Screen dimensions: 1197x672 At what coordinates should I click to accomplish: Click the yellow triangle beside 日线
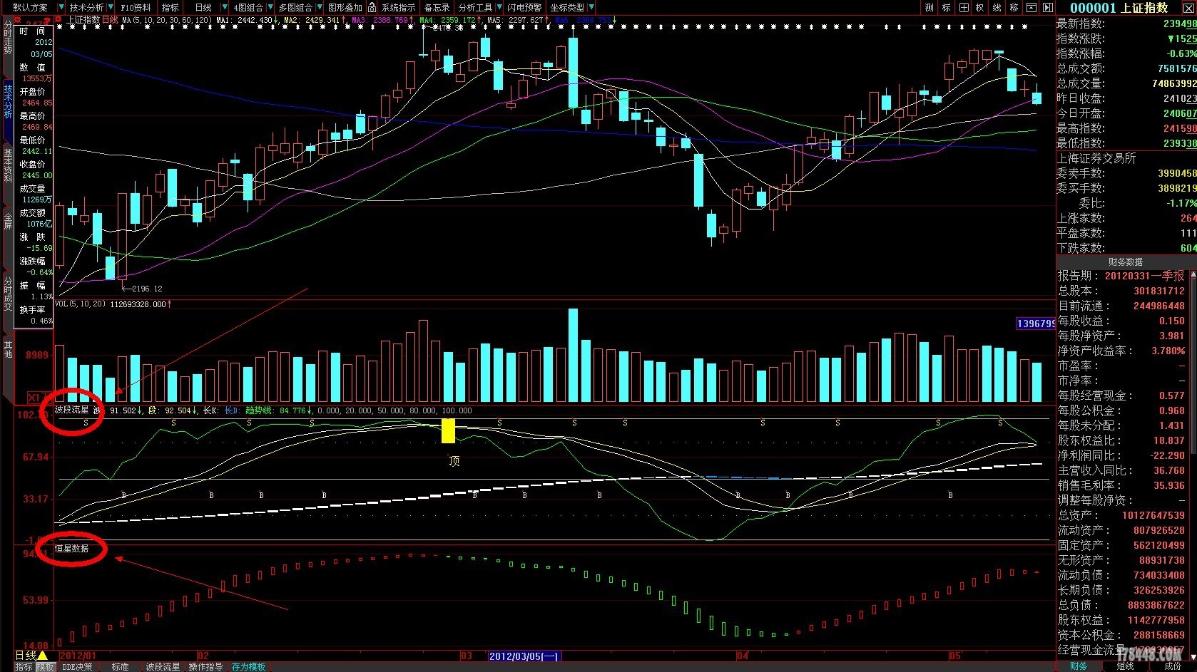click(x=43, y=655)
